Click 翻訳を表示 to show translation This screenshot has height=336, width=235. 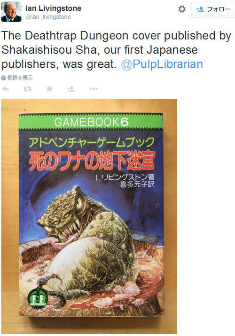(x=20, y=78)
